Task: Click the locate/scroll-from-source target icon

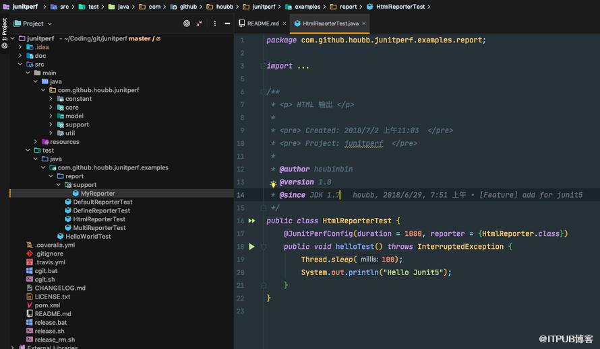Action: click(x=187, y=24)
